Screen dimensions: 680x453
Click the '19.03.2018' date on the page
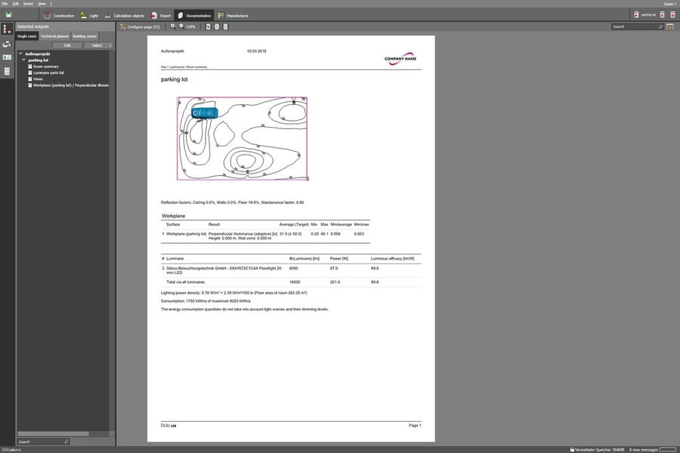click(257, 51)
